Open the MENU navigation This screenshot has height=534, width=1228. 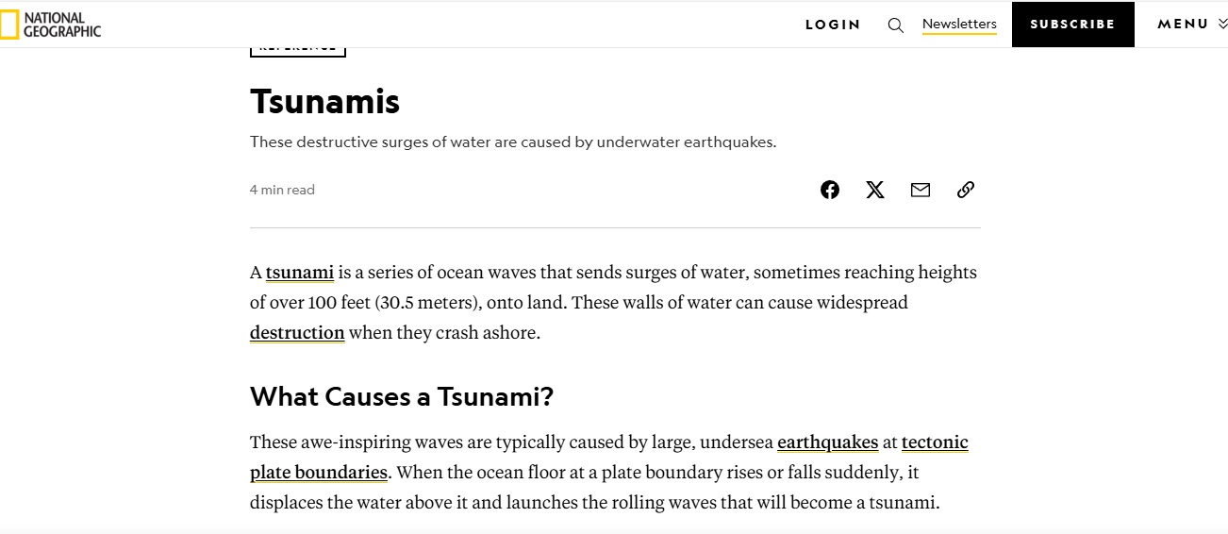1183,25
